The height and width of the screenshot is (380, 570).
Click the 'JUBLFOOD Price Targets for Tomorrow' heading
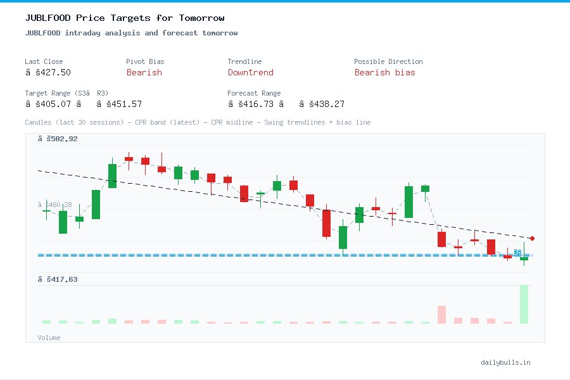tap(125, 18)
